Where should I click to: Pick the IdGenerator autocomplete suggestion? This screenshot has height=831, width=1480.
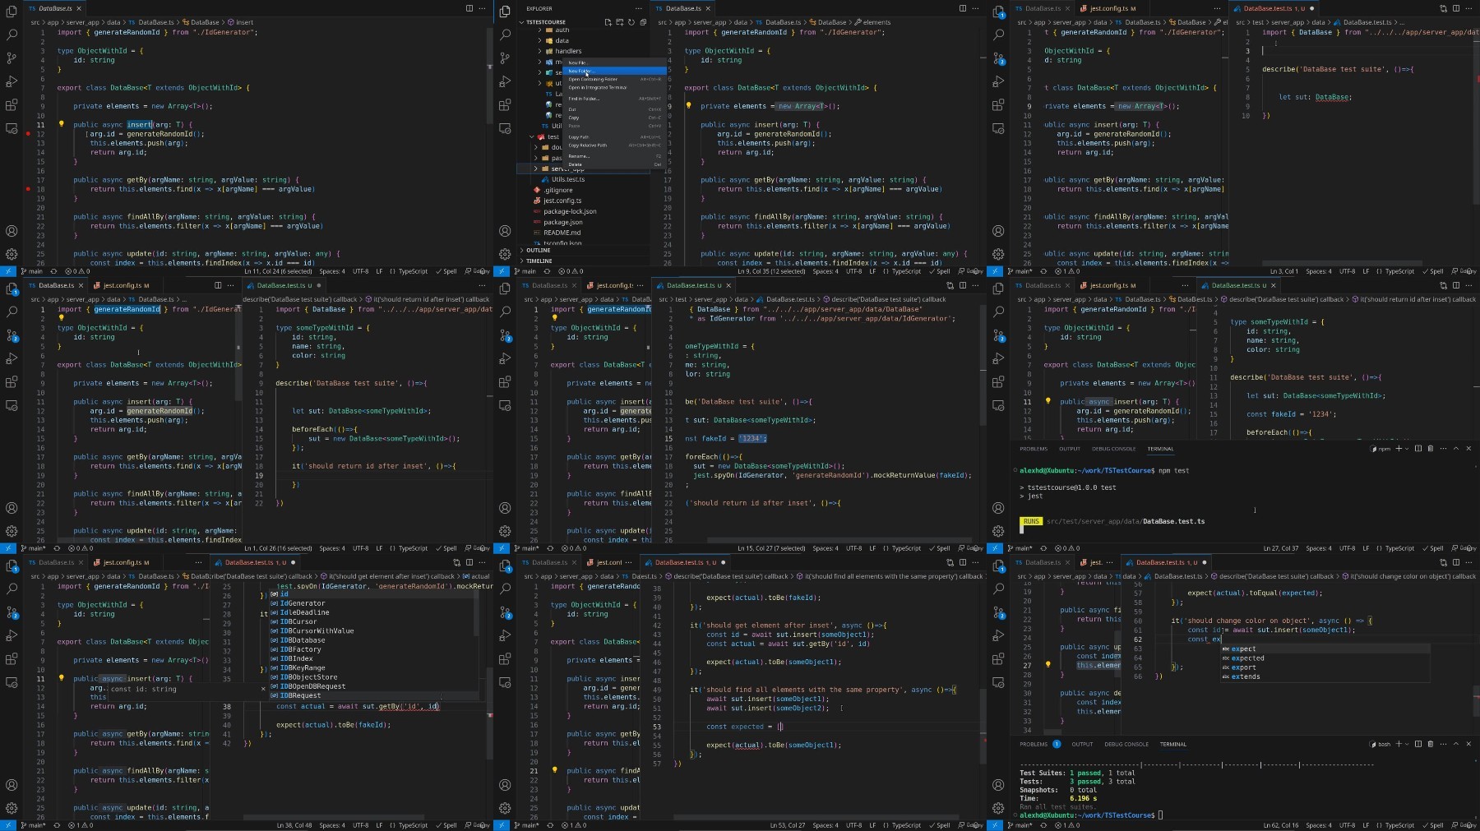click(302, 603)
